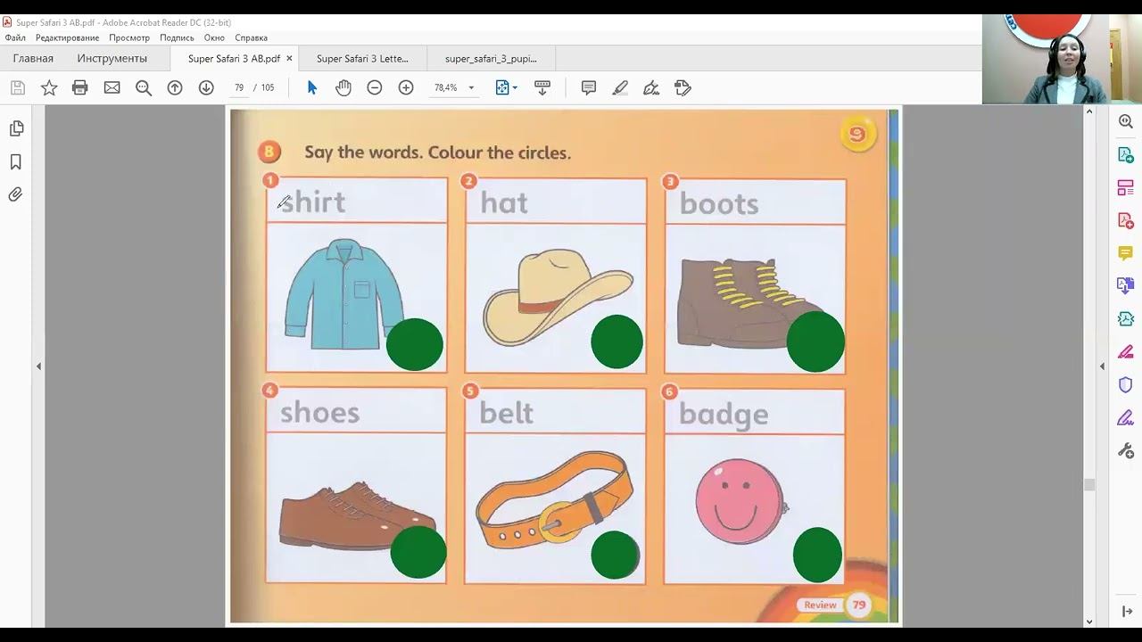Expand the left navigation pane arrow
The width and height of the screenshot is (1142, 642).
coord(38,366)
